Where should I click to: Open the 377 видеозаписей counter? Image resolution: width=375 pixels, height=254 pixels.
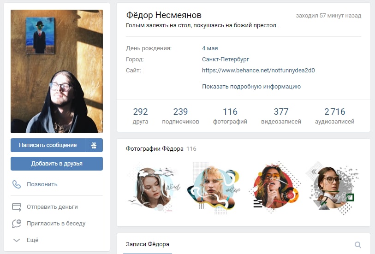pyautogui.click(x=281, y=116)
